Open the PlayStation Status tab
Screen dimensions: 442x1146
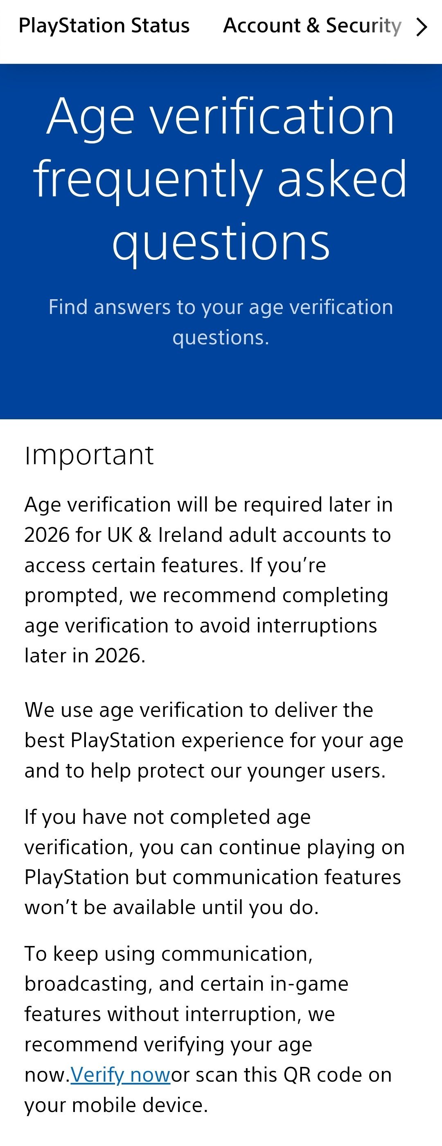[x=104, y=26]
